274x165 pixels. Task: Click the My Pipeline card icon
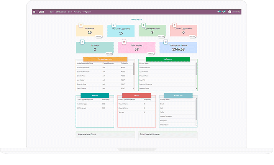pos(81,25)
